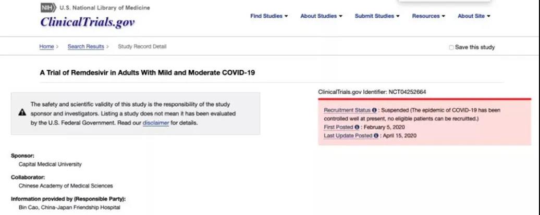Open the disclaimer link
Screen dimensions: 540x215
[156, 123]
